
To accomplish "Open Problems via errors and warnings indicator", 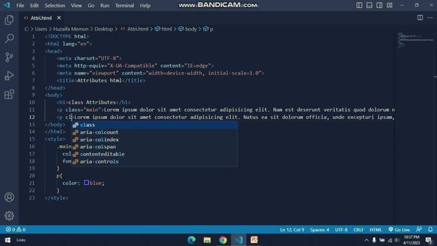I will coord(16,230).
